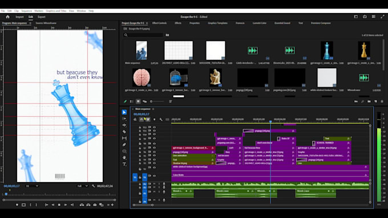Hide track V1 with its eye icon

click(155, 176)
